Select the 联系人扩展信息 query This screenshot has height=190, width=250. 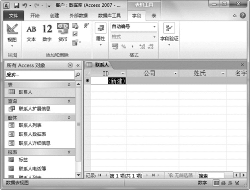[40, 109]
